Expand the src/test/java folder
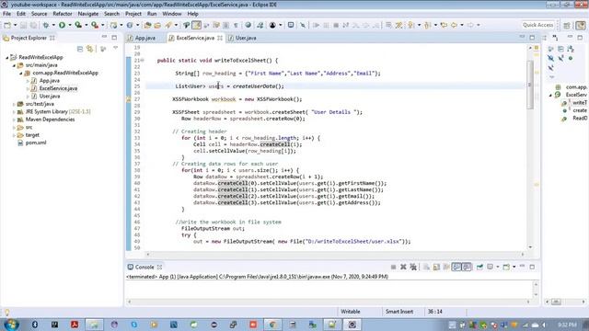This screenshot has height=331, width=589. [15, 104]
